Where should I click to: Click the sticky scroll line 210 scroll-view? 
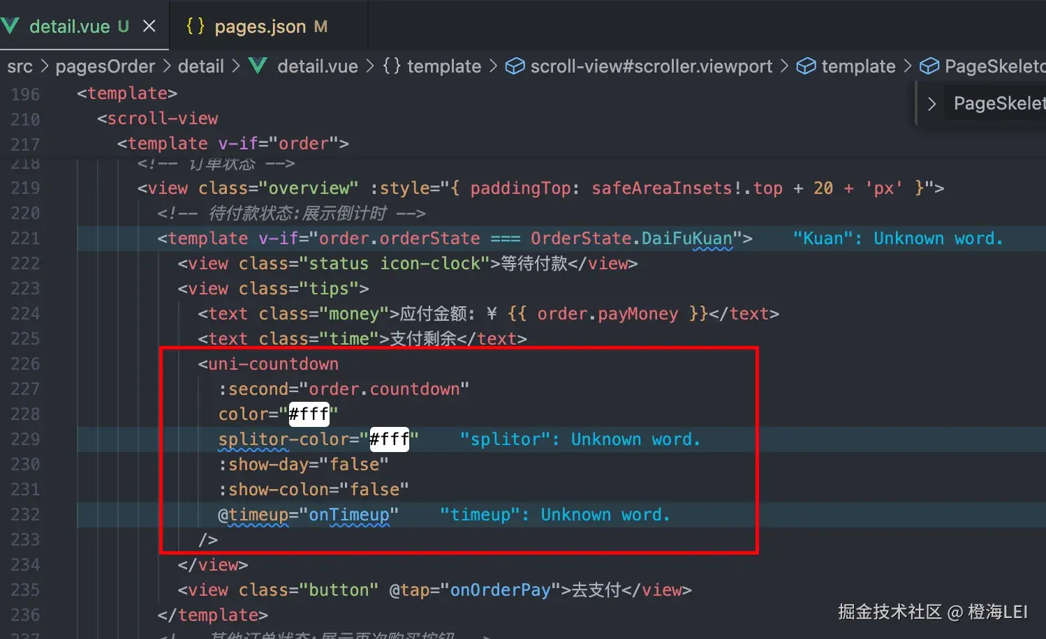click(x=158, y=119)
